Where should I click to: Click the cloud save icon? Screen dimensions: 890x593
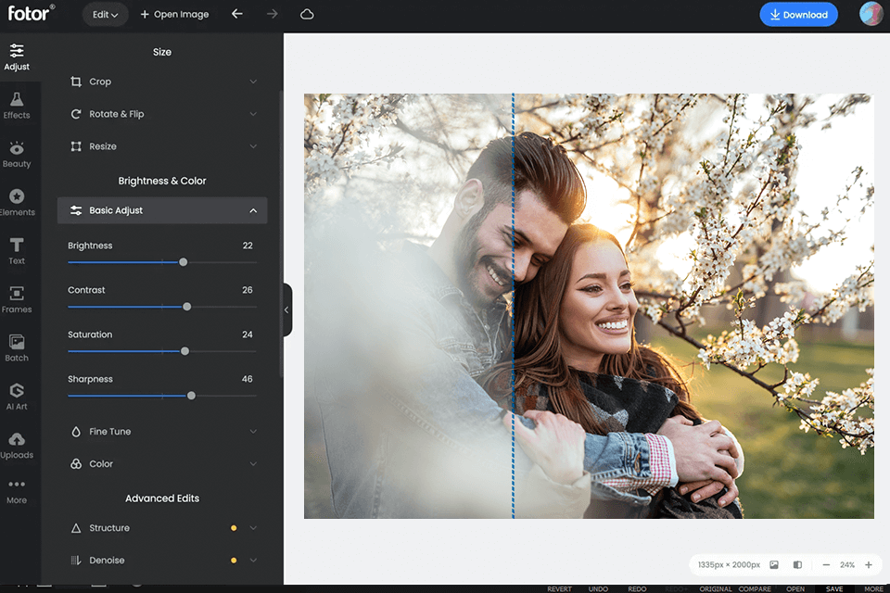pos(307,15)
